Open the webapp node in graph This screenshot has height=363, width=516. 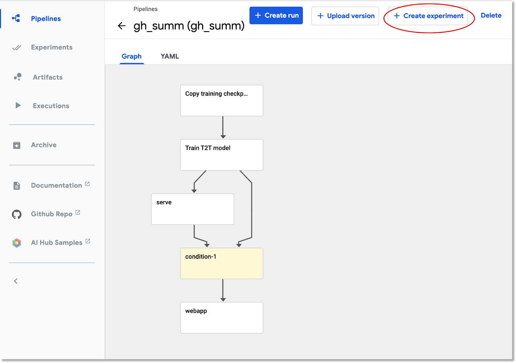point(222,318)
